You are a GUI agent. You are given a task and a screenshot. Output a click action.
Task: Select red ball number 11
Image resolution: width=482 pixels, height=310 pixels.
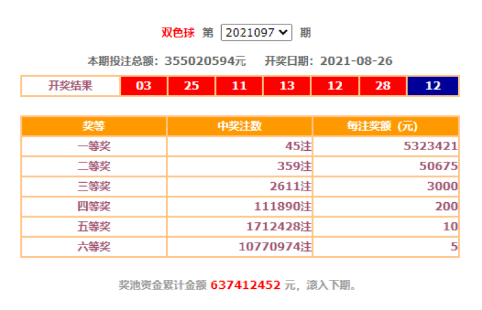tap(240, 85)
